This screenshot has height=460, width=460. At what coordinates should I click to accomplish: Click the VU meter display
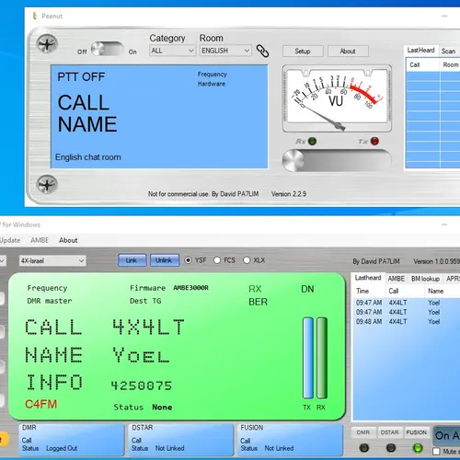[337, 98]
